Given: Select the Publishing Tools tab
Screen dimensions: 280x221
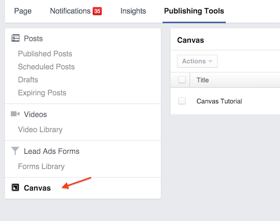Looking at the screenshot, I should click(x=194, y=11).
